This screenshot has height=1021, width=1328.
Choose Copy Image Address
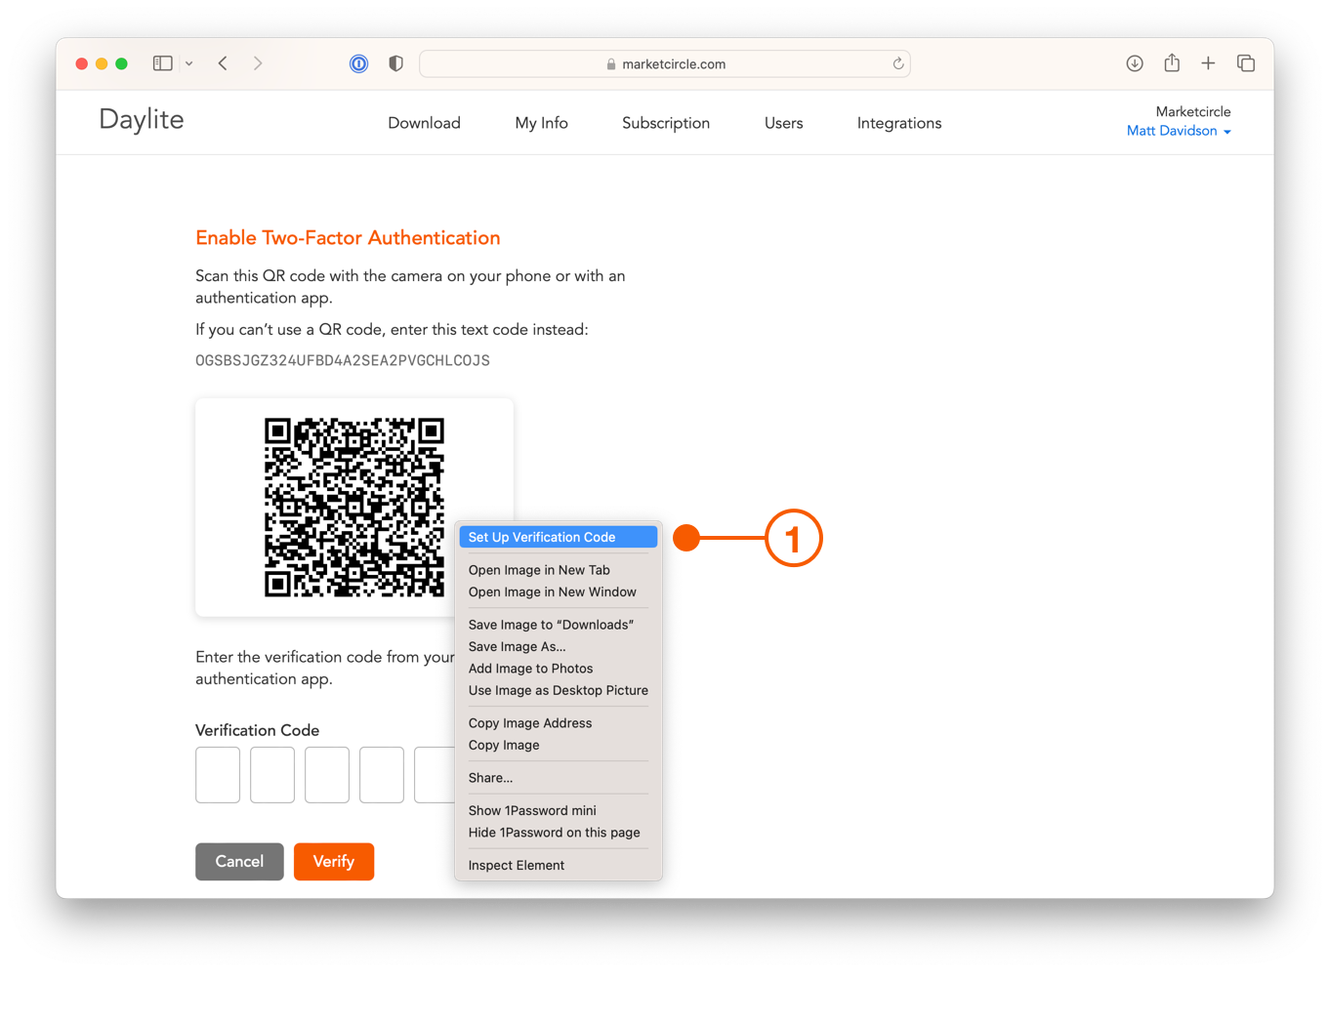pos(559,723)
